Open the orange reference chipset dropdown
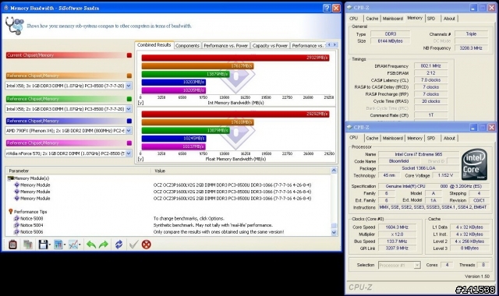Image resolution: width=499 pixels, height=296 pixels. pos(129,86)
